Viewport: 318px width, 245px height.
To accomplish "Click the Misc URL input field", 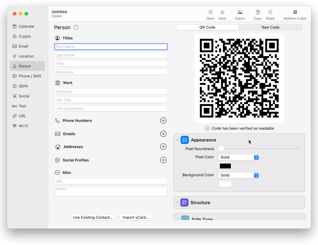I will point(111,181).
